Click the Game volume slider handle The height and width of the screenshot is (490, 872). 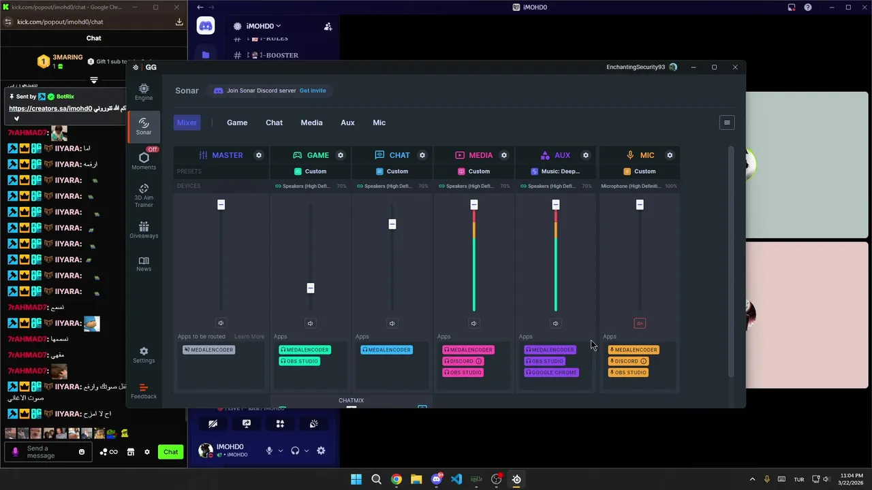pyautogui.click(x=311, y=288)
